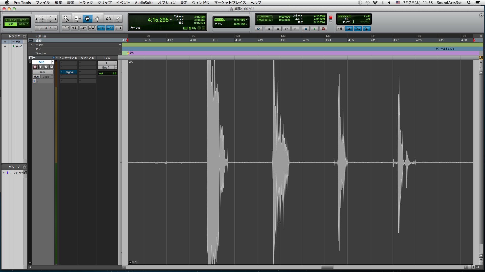Click Return to Zero transport button
Viewport: 485px width, 272px height.
point(269,29)
